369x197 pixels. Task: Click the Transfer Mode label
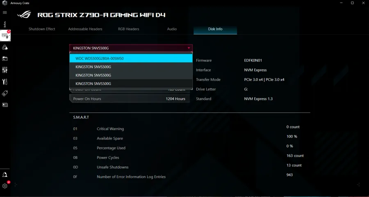(208, 80)
